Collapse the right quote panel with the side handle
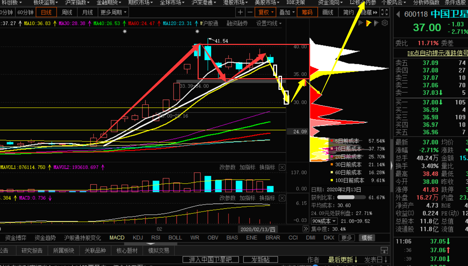Screen dimensions: 468x266 (392, 165)
